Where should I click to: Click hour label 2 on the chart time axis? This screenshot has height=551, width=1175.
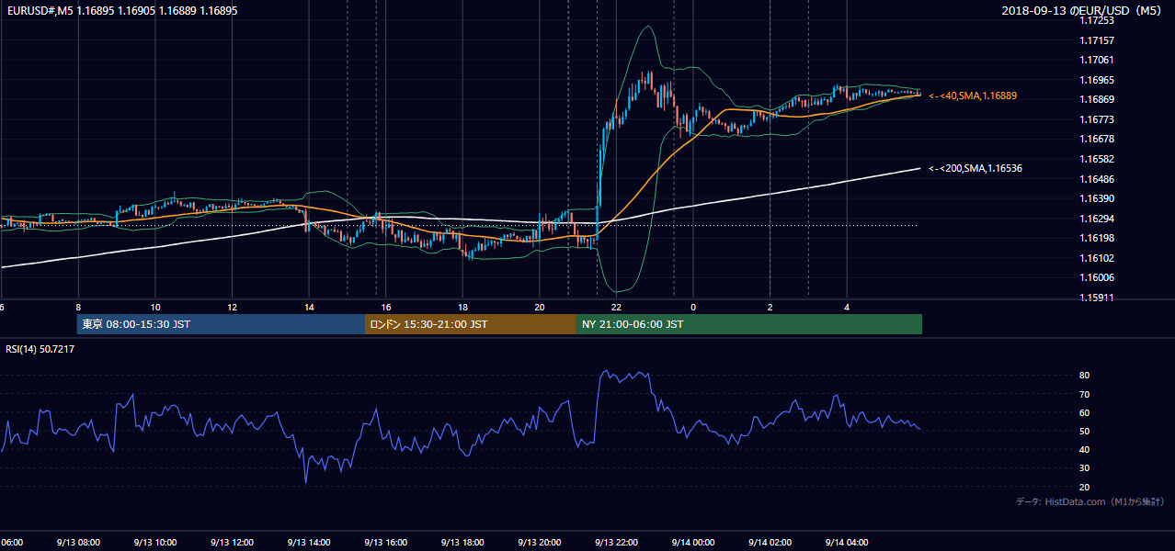(770, 308)
